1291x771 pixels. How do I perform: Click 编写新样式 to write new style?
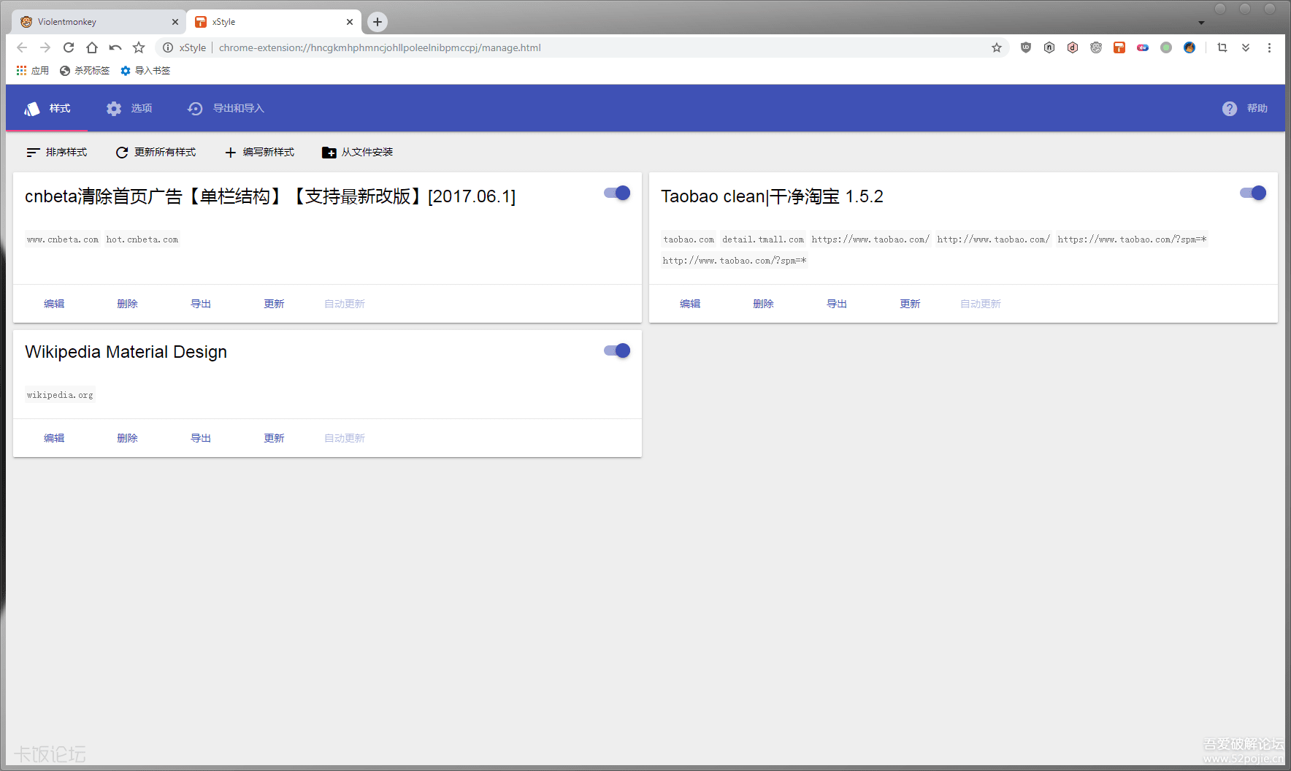pyautogui.click(x=259, y=152)
